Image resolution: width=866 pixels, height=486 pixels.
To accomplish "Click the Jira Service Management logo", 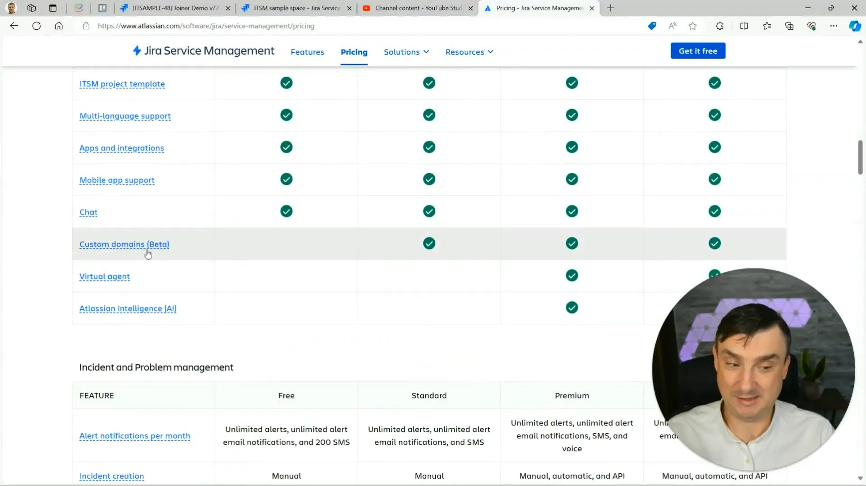I will pos(203,51).
